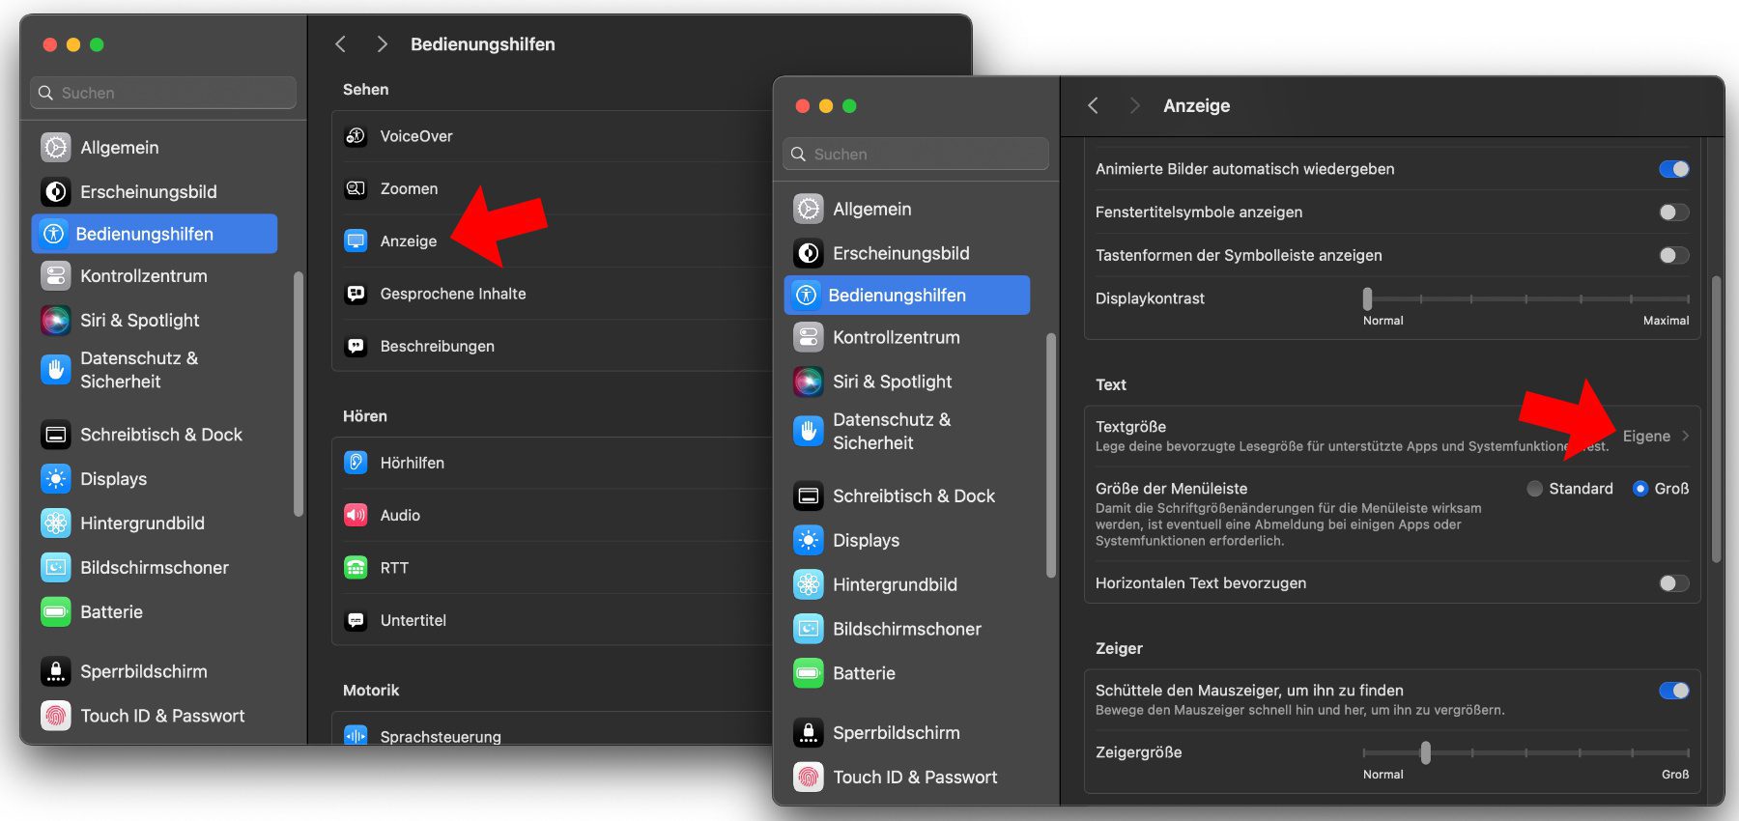The height and width of the screenshot is (821, 1739).
Task: Open the Textgröße Eigene chevron
Action: pyautogui.click(x=1685, y=437)
